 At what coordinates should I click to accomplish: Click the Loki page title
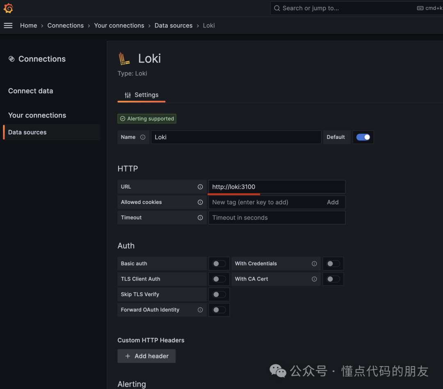click(149, 59)
